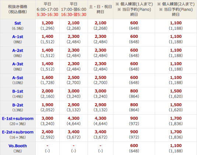
Task: Open the B-1st studio link
Action: point(18,91)
